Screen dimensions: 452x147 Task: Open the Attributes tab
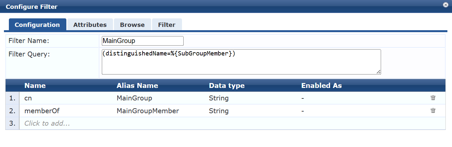click(x=90, y=25)
